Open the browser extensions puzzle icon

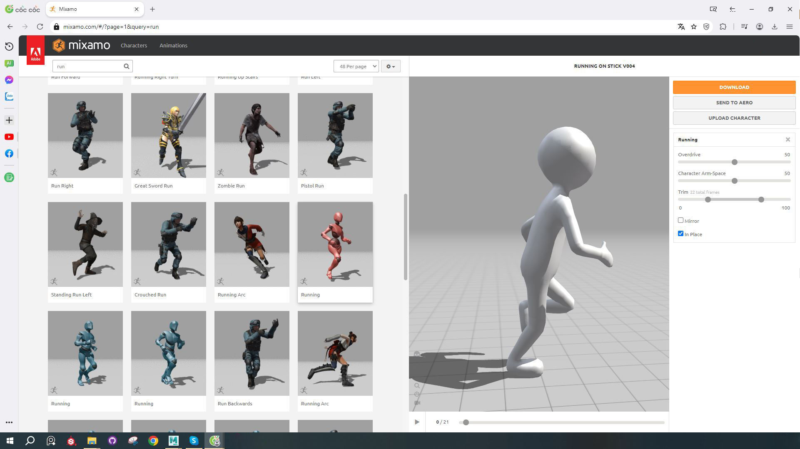(723, 27)
